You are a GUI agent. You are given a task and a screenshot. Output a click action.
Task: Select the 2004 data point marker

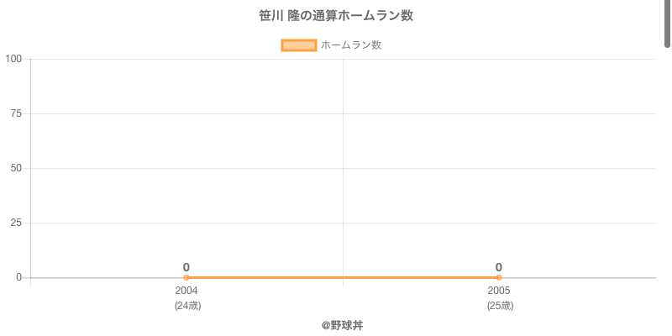coord(186,278)
